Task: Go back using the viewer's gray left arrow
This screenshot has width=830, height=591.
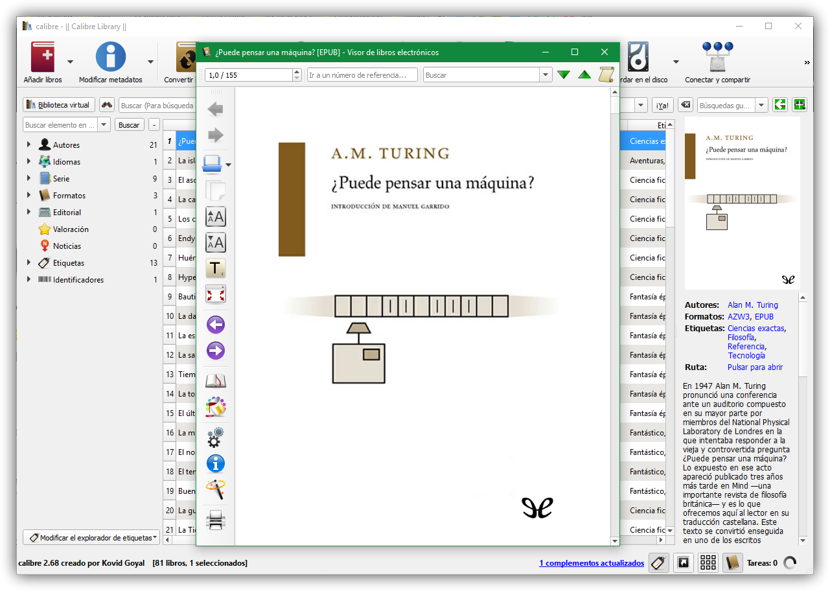Action: tap(215, 109)
